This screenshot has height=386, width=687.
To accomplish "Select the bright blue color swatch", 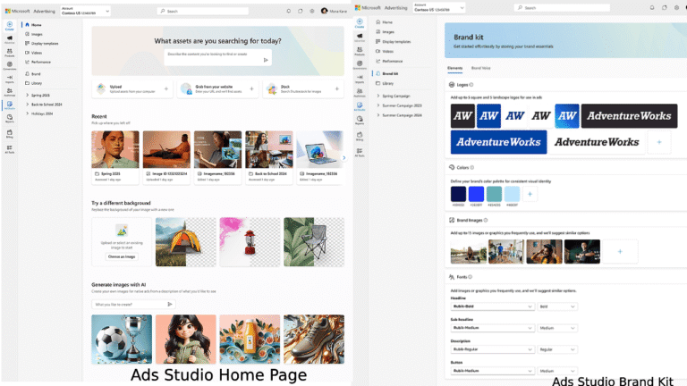I will coord(476,194).
